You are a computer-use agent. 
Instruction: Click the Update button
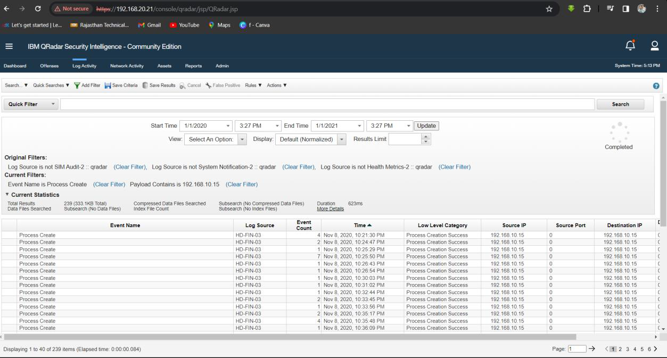pos(426,126)
